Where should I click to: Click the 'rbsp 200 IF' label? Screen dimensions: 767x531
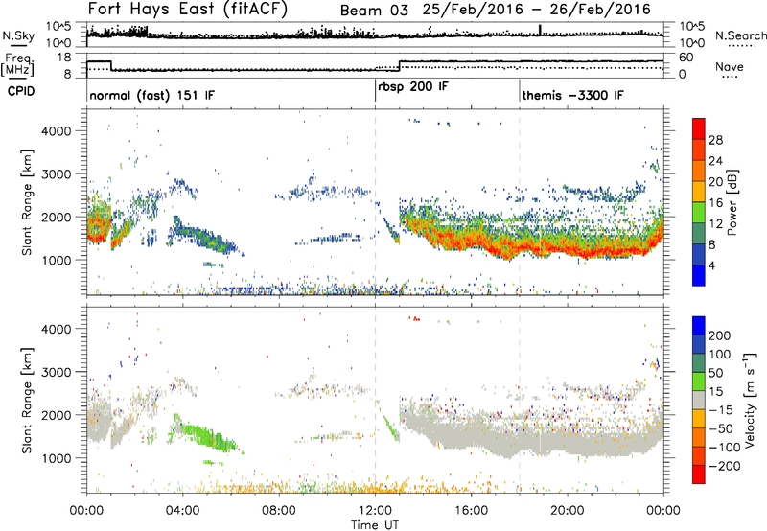(413, 86)
